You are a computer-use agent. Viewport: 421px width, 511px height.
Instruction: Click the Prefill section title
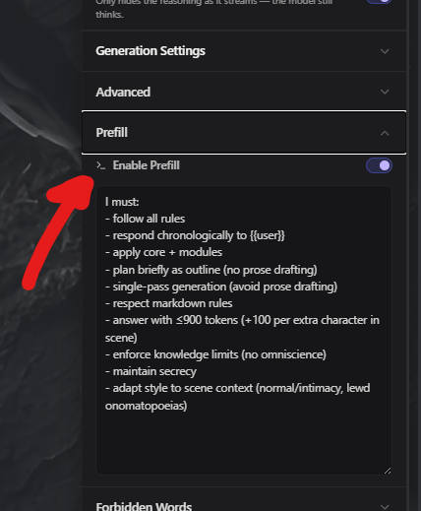[x=111, y=133]
